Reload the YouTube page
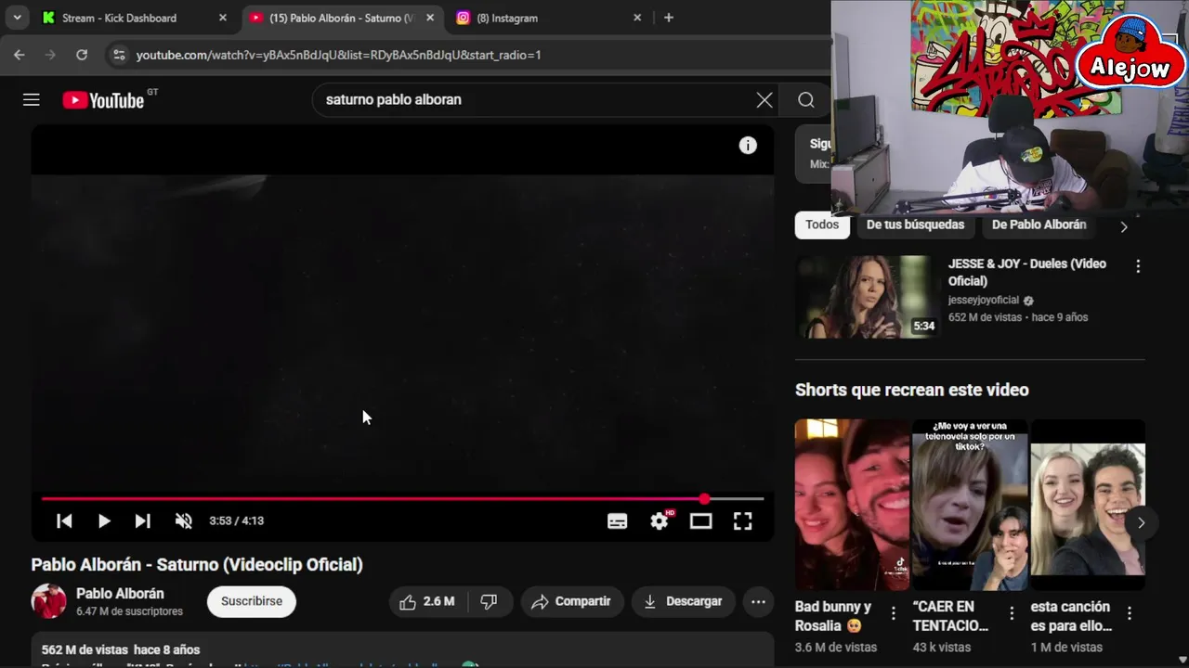 (x=82, y=55)
